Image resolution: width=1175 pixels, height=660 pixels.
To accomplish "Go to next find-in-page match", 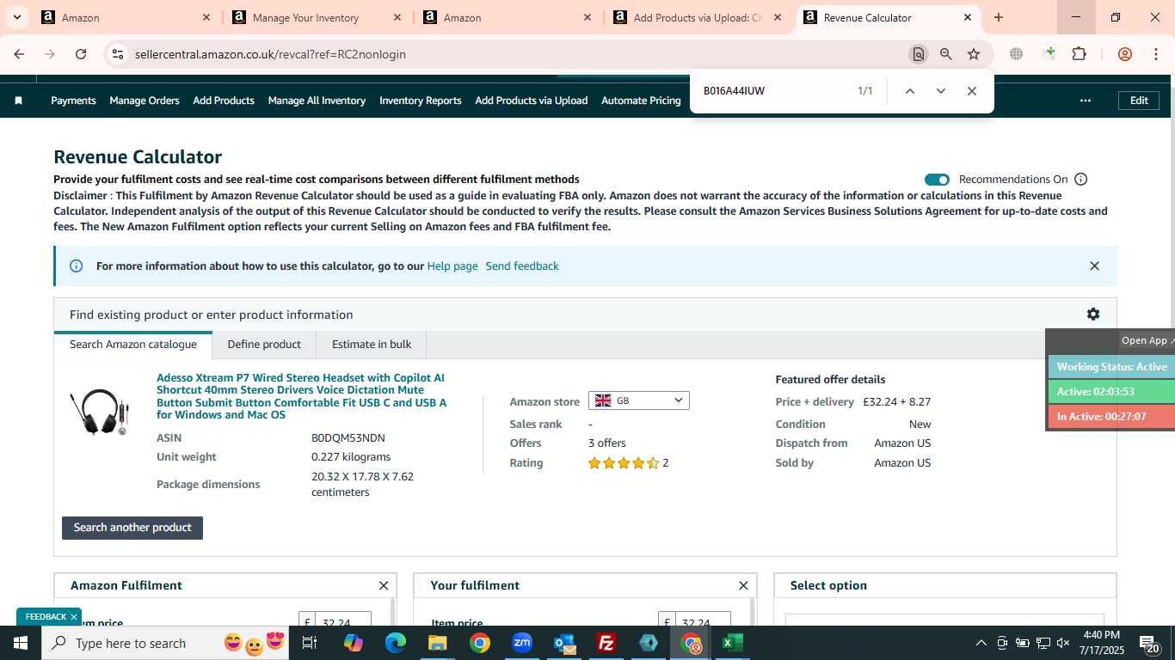I will coord(941,91).
